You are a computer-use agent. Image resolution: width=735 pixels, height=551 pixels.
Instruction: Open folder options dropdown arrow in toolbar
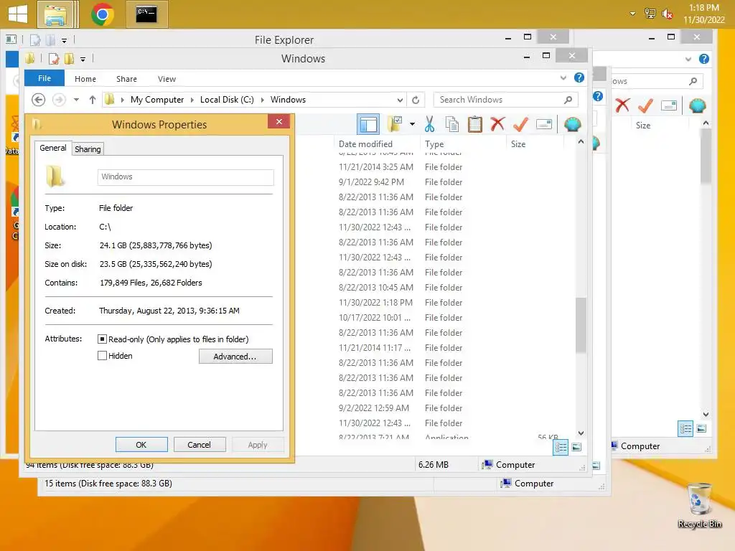412,124
